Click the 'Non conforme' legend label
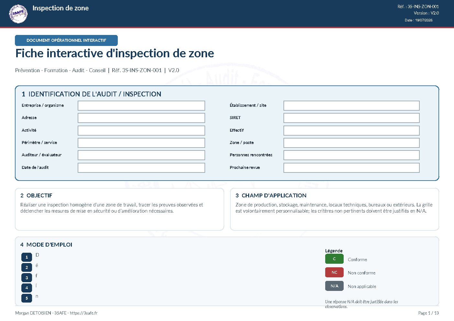Screen dimensions: 454x321 pos(361,273)
